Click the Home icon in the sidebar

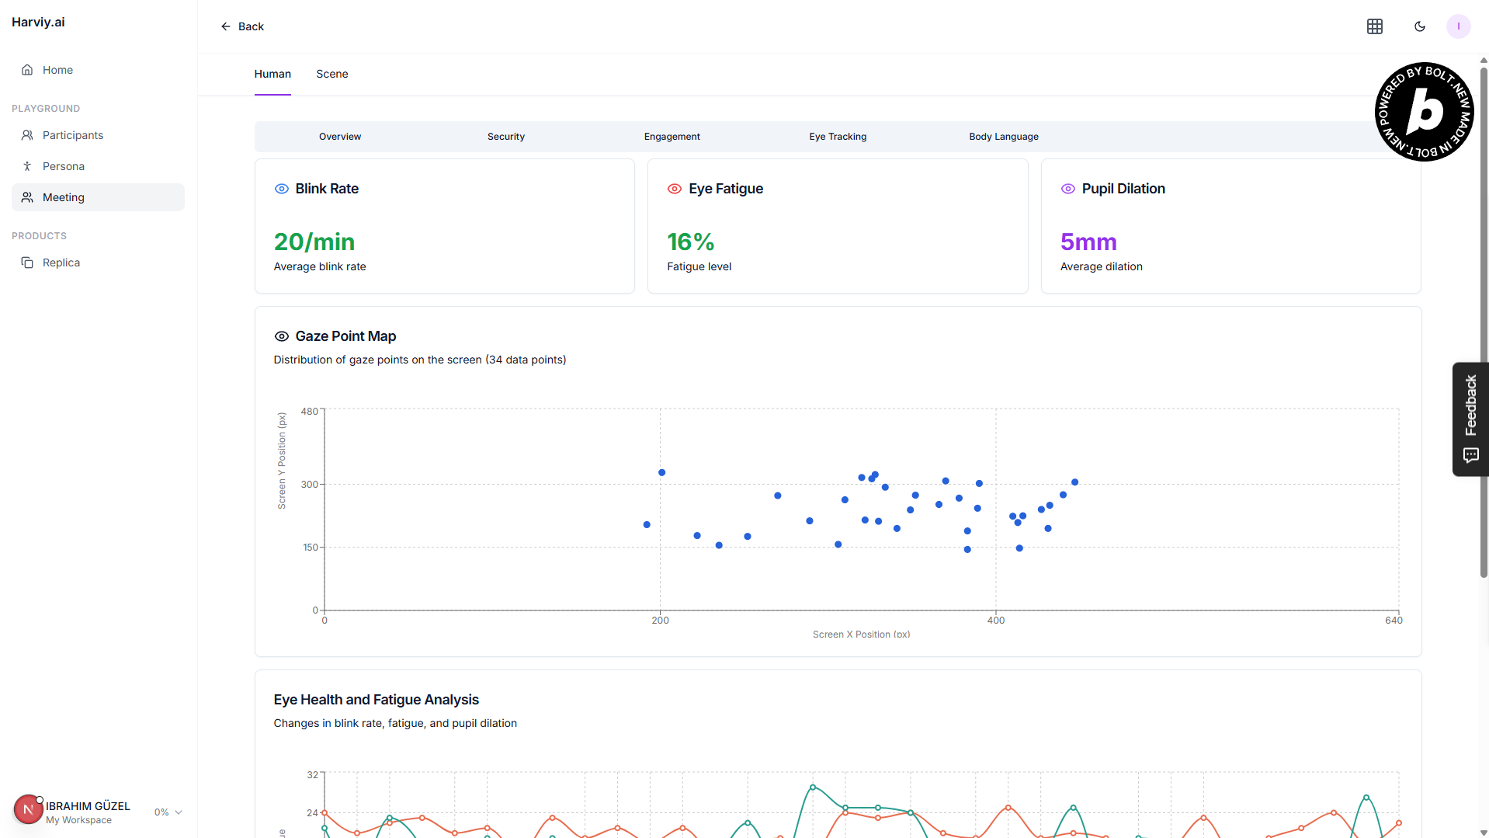pos(27,70)
